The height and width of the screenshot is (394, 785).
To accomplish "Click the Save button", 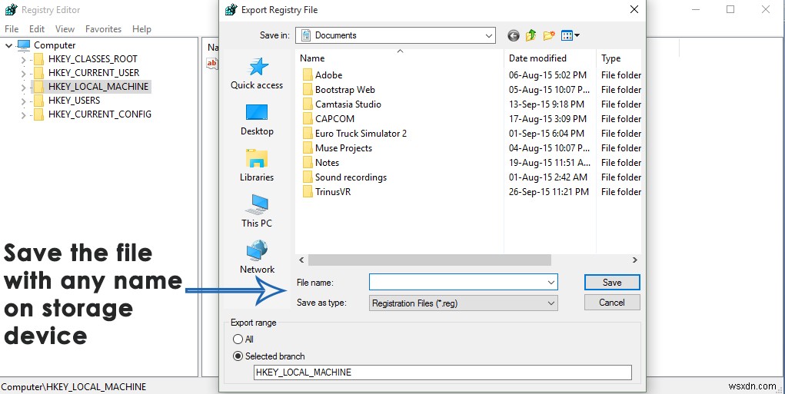I will point(612,283).
